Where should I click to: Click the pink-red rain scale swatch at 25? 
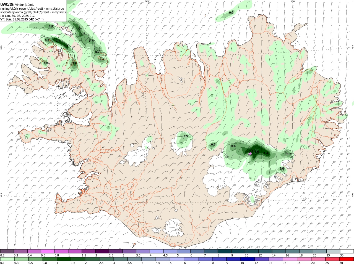[332, 259]
